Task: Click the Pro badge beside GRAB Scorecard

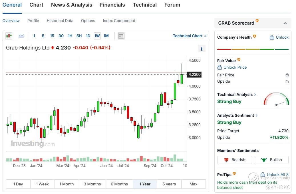Action: tap(257, 21)
